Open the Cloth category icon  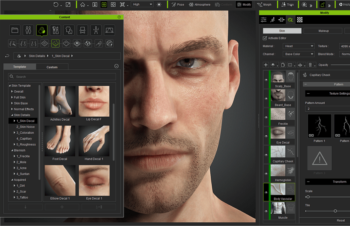69,30
